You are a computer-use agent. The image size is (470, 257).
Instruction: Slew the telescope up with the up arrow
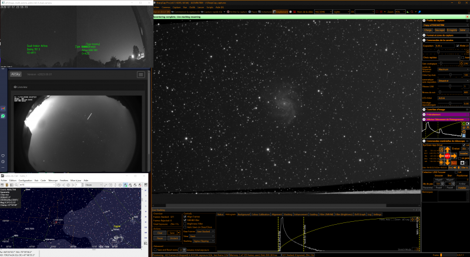coord(448,150)
